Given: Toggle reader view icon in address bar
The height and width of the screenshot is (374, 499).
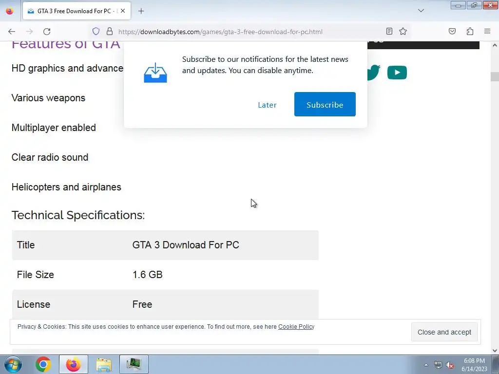Looking at the screenshot, I should click(x=389, y=31).
